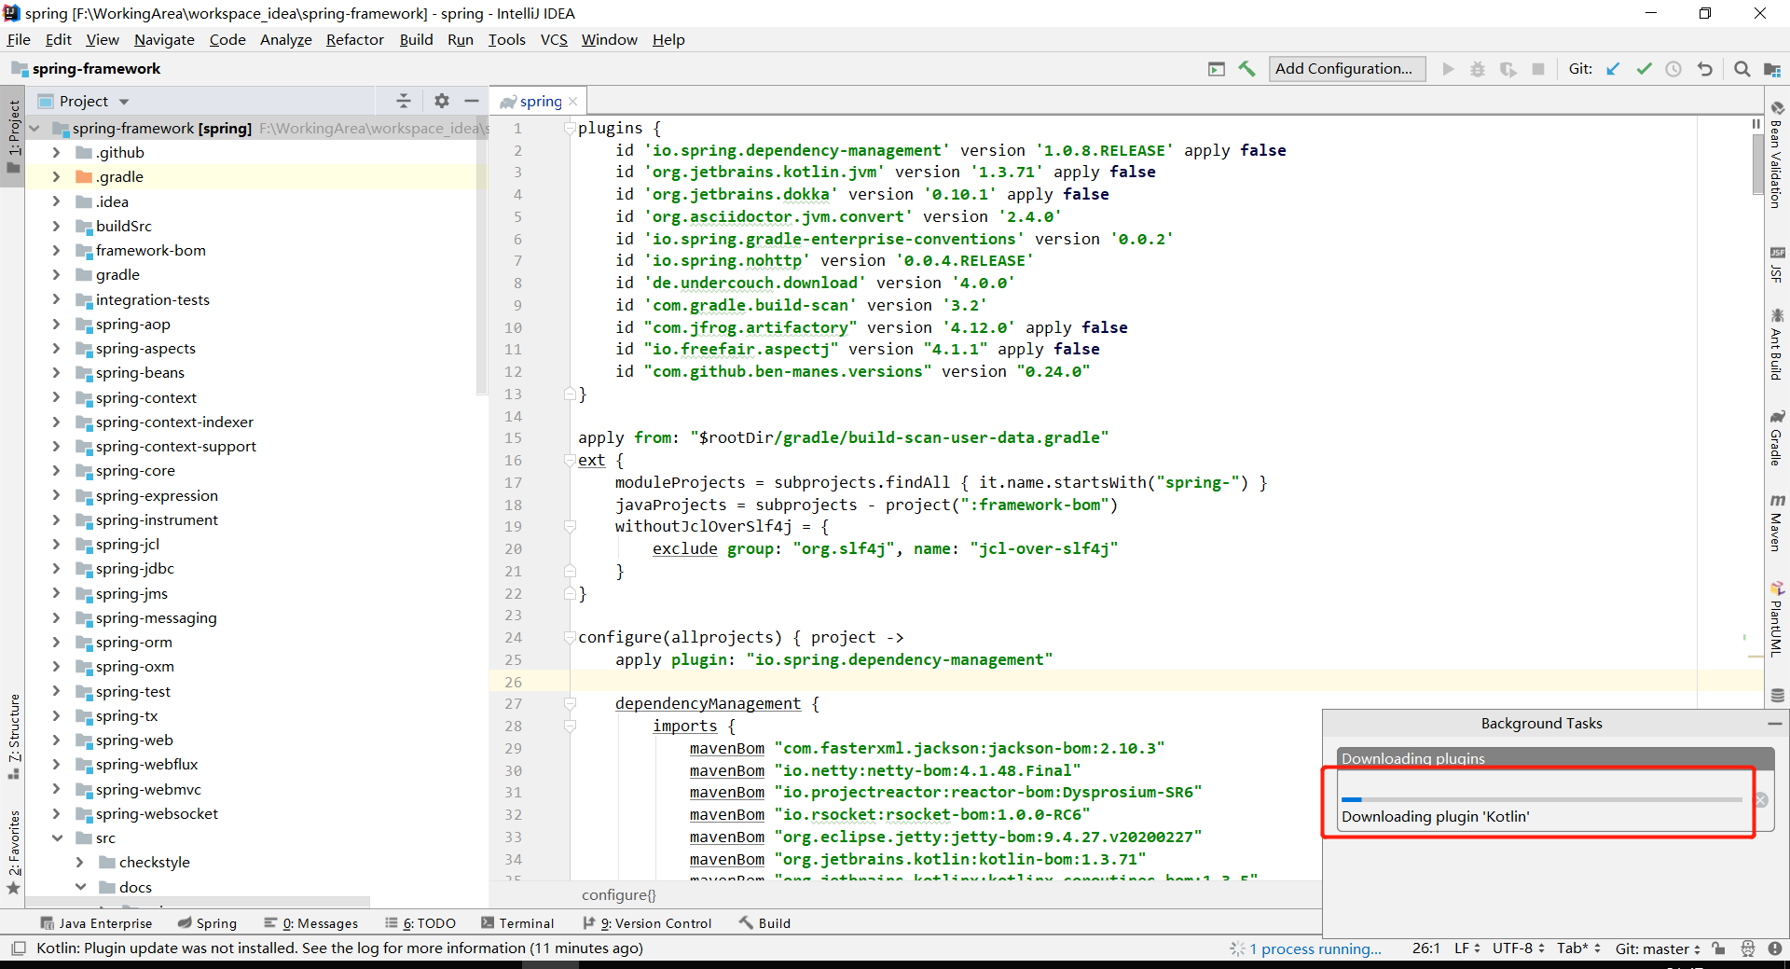Open the JSF side tool window

pyautogui.click(x=1777, y=265)
